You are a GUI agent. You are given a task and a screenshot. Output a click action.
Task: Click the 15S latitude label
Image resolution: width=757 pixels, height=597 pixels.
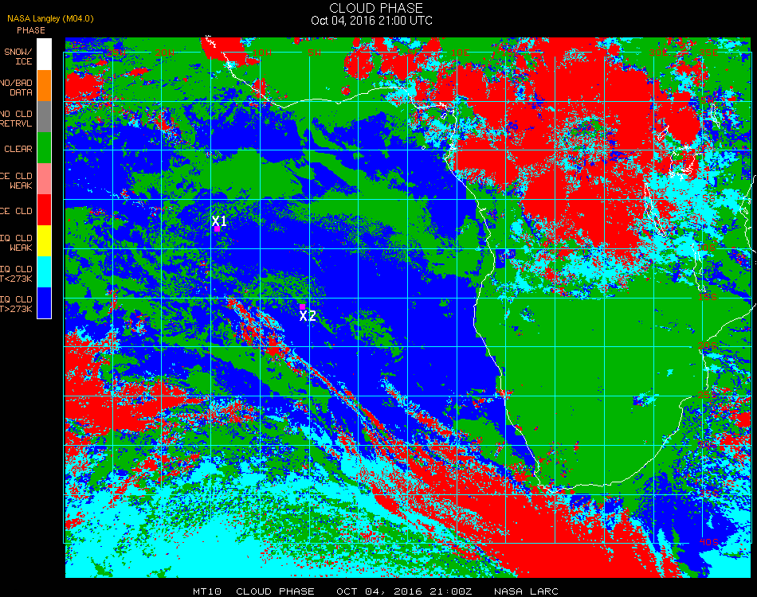pos(708,297)
